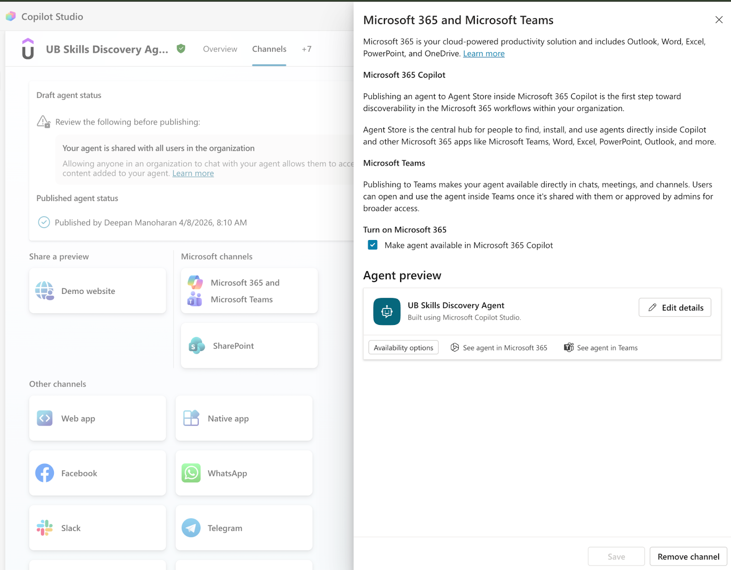Open the Demo website card
The width and height of the screenshot is (731, 570).
tap(98, 291)
